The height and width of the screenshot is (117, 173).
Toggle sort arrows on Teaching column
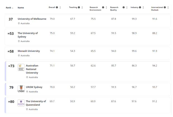coord(82,7)
